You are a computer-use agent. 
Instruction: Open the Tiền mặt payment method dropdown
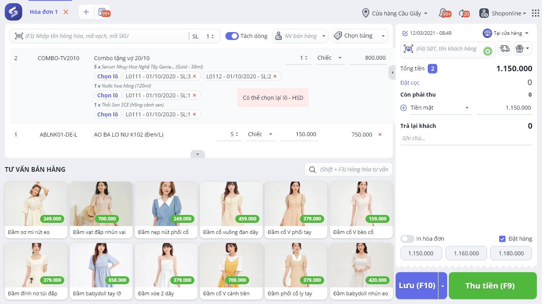(x=440, y=108)
